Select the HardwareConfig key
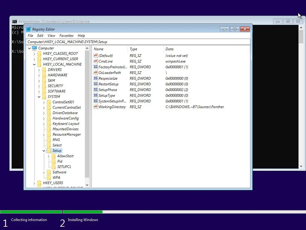 click(x=65, y=118)
